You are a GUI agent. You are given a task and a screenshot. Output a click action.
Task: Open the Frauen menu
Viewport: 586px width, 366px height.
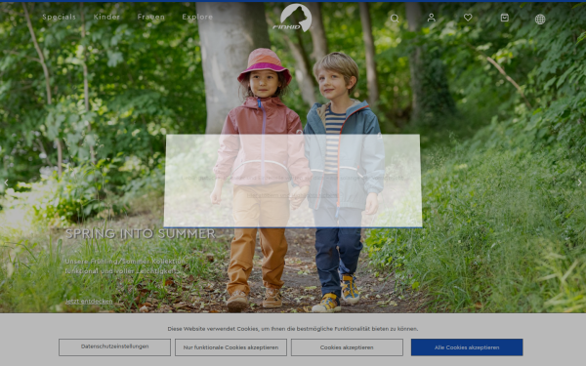coord(151,17)
